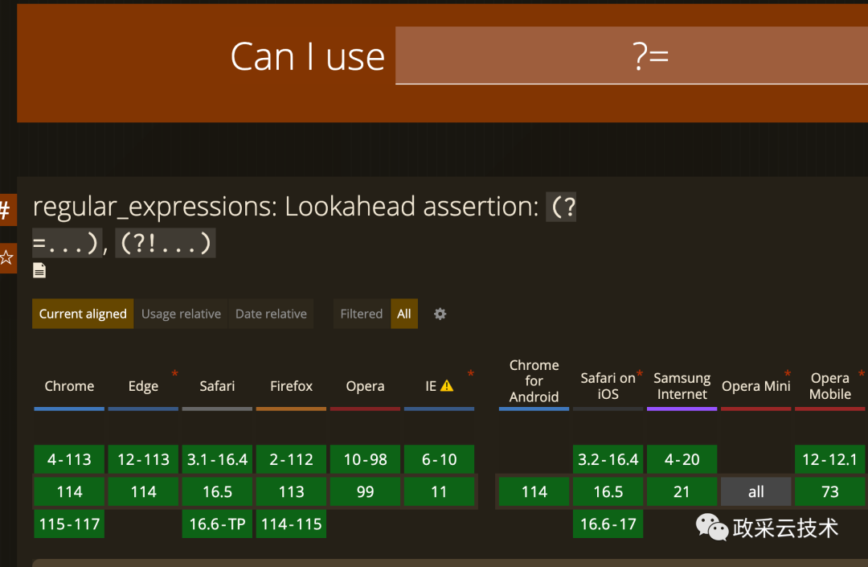Click the settings gear icon beside All
Image resolution: width=868 pixels, height=567 pixels.
(440, 314)
